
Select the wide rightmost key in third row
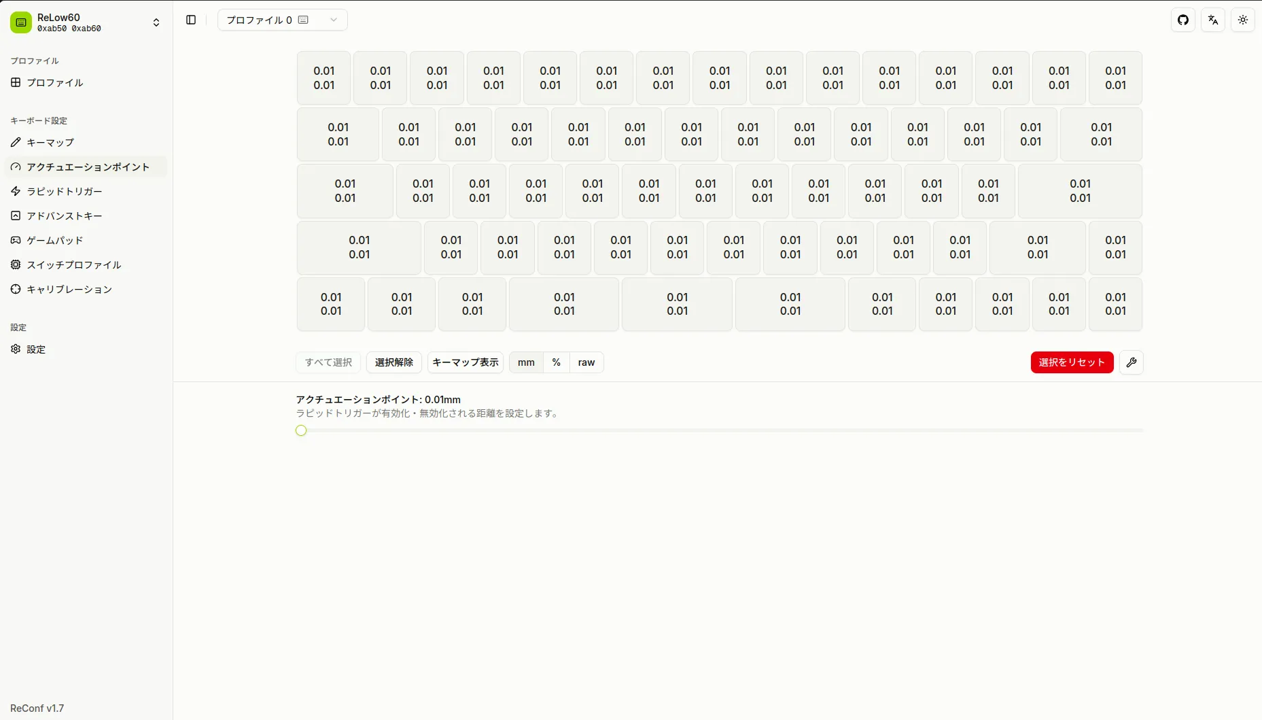(x=1080, y=191)
